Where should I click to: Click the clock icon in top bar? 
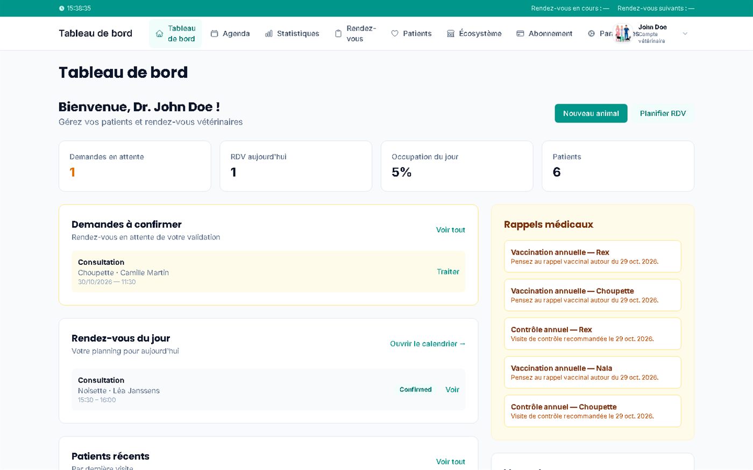61,8
